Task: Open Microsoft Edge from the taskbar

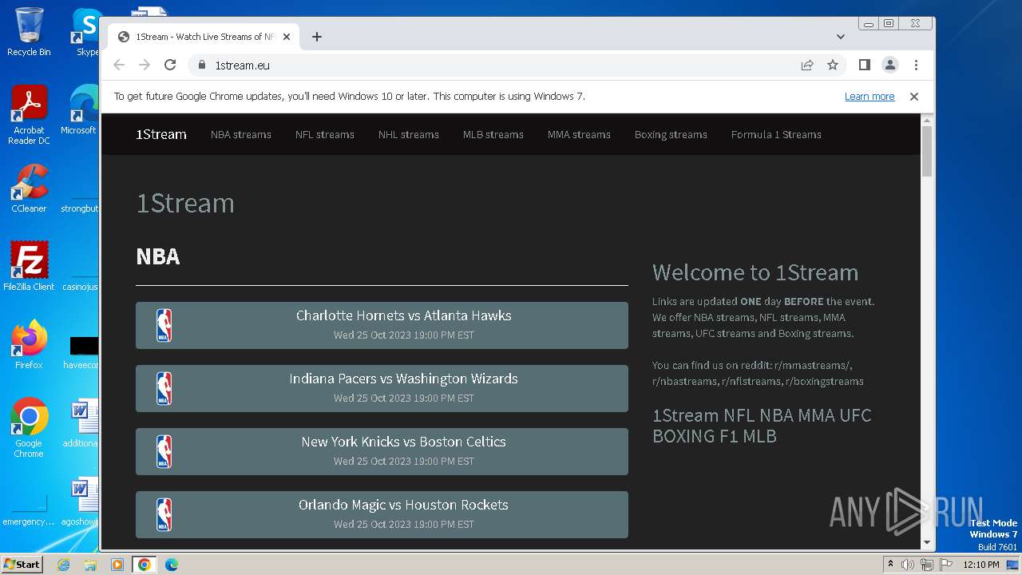Action: [x=172, y=565]
